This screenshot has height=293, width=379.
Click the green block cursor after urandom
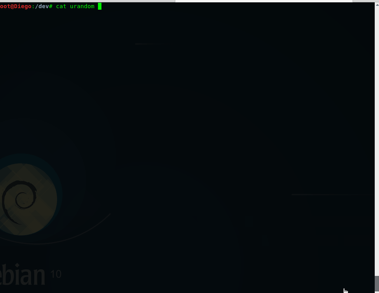[x=100, y=6]
